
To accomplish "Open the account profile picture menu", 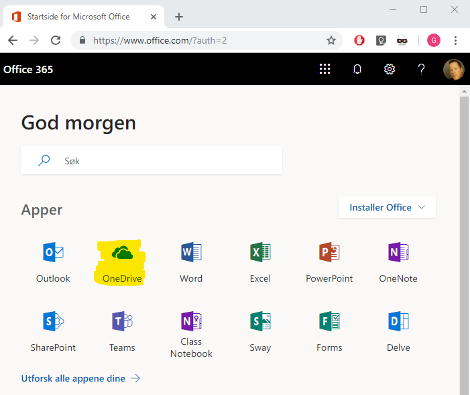I will coord(453,69).
